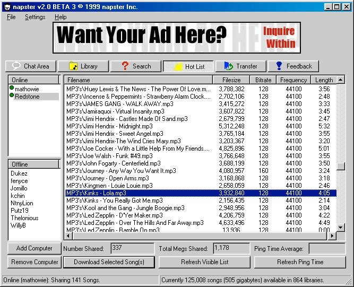Click the speech bubble Chat Area icon
Screen dimensions: 354x287
point(16,66)
